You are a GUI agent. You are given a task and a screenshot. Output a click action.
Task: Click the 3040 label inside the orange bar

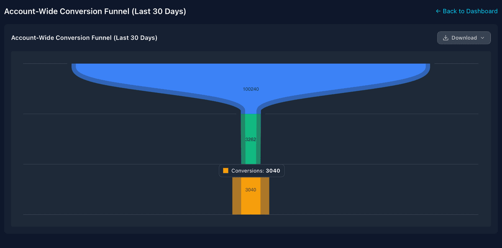point(251,190)
